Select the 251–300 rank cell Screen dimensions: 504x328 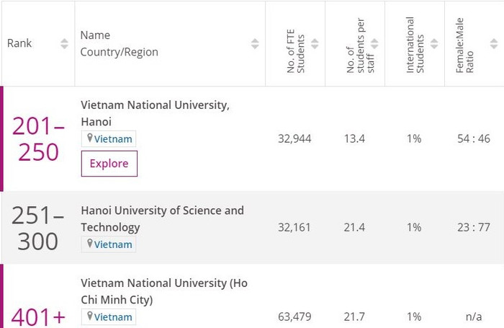[38, 228]
